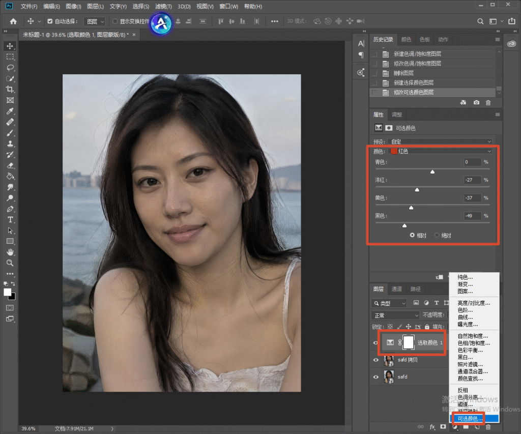
Task: Toggle the 自动选择 checkbox
Action: [x=50, y=21]
